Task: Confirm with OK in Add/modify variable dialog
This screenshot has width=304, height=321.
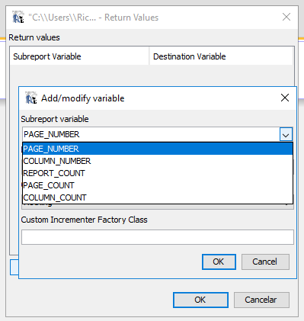Action: point(219,262)
